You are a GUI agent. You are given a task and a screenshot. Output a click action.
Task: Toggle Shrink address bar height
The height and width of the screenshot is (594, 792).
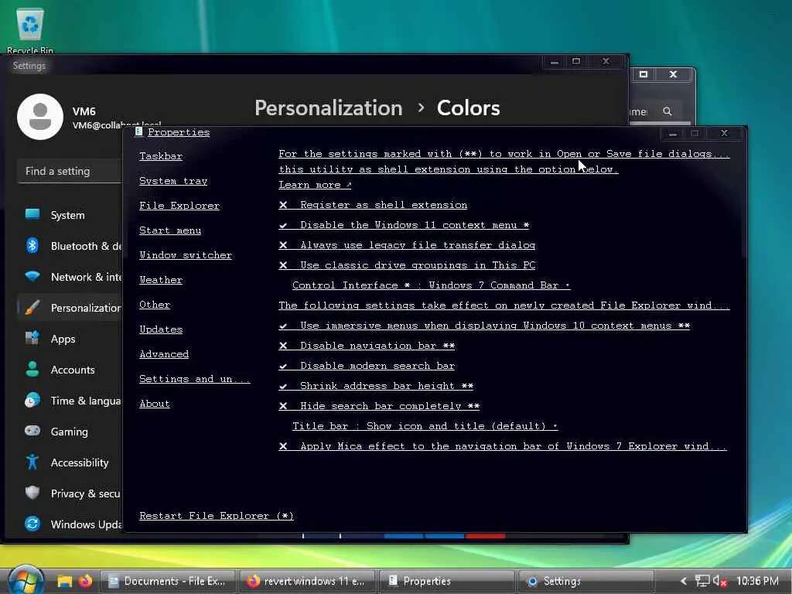coord(376,387)
